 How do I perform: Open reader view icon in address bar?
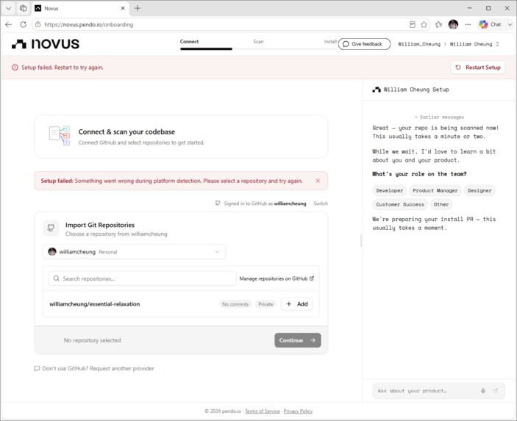(412, 24)
